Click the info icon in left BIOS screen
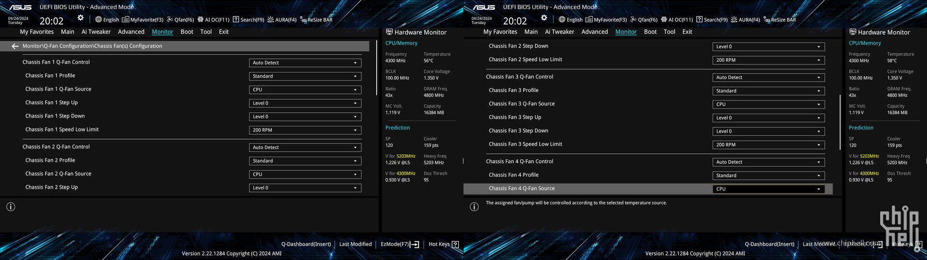This screenshot has width=927, height=260. (x=11, y=207)
